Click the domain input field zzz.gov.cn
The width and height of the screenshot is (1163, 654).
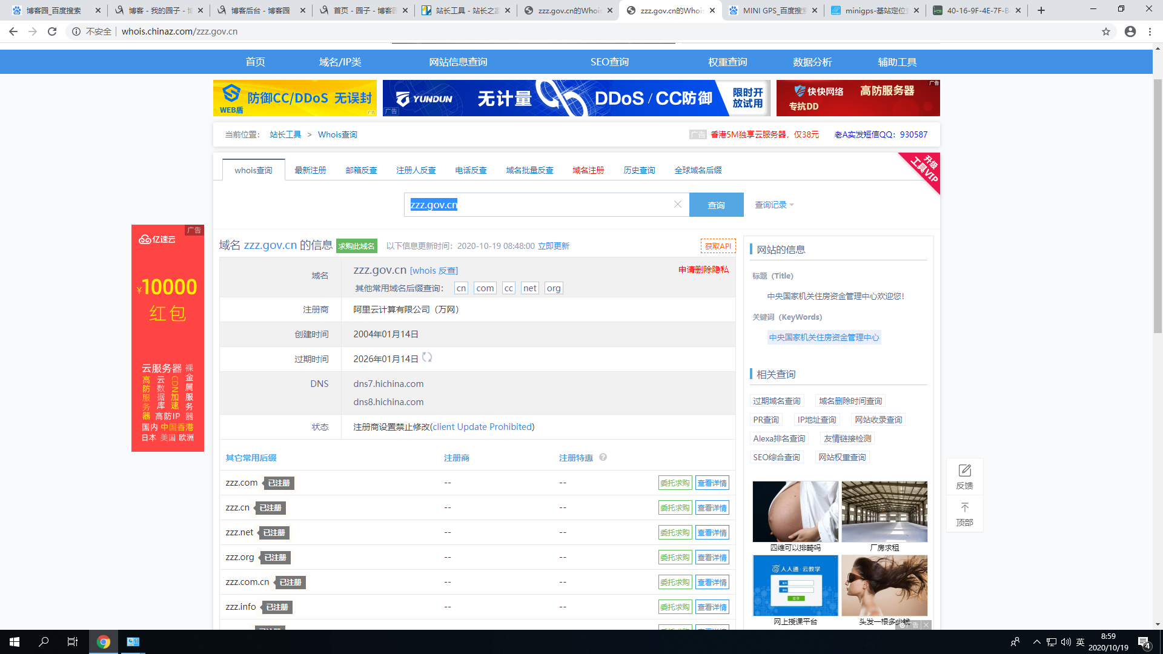(539, 205)
